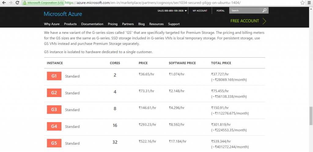Image resolution: width=313 pixels, height=152 pixels.
Task: Open the Products navigation menu
Action: pyautogui.click(x=70, y=24)
